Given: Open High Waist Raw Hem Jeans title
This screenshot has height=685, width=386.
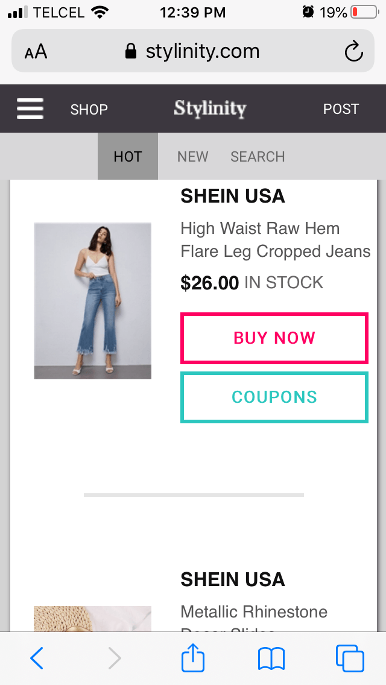Looking at the screenshot, I should pyautogui.click(x=276, y=240).
